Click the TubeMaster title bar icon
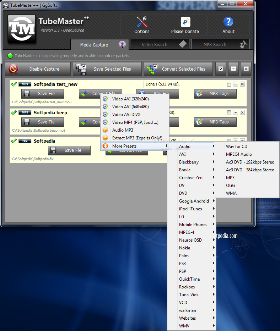The image size is (280, 331). pyautogui.click(x=6, y=5)
